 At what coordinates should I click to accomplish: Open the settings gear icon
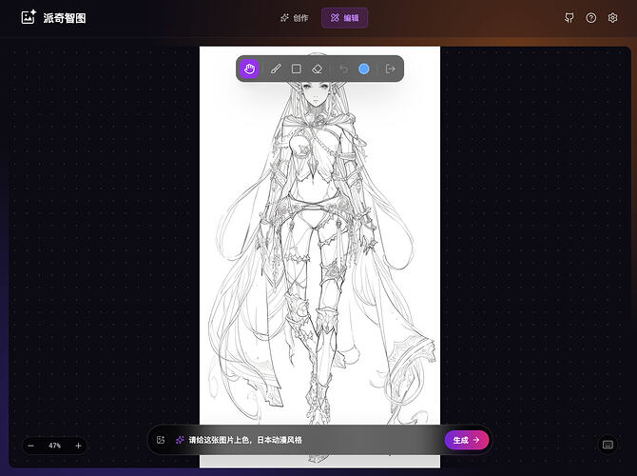click(x=612, y=18)
